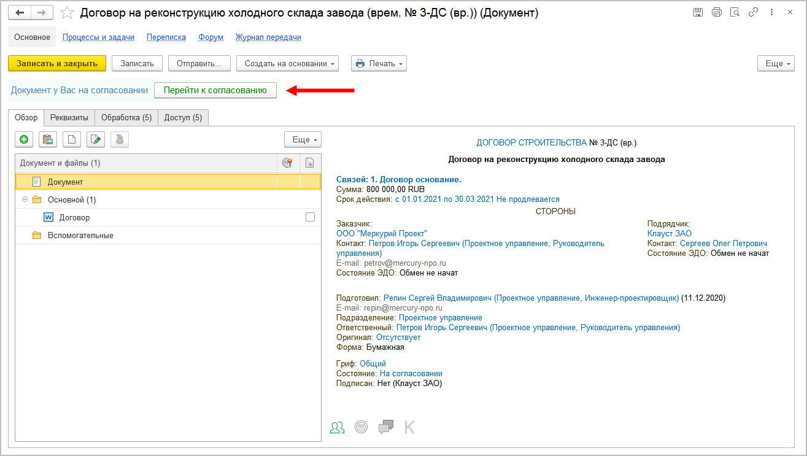Click the grey K icon
Screen dimensions: 807x456
pyautogui.click(x=409, y=427)
